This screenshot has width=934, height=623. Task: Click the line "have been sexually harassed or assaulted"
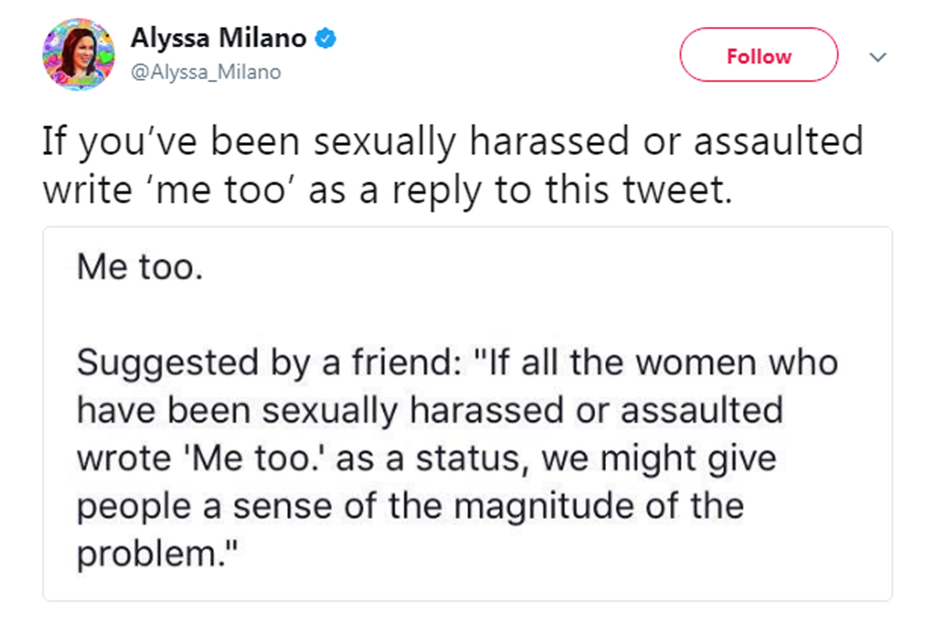[430, 411]
